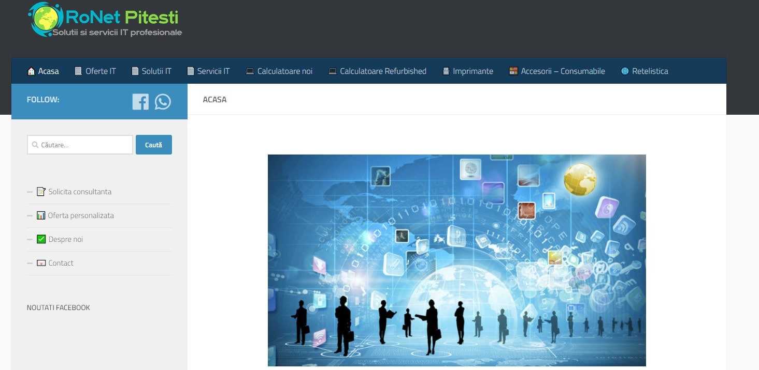Click the notepad icon beside Solicita consultanta

[x=41, y=192]
